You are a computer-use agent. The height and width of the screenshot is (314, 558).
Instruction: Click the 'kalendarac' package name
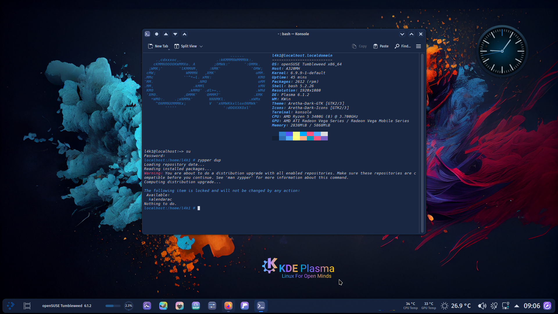point(160,199)
